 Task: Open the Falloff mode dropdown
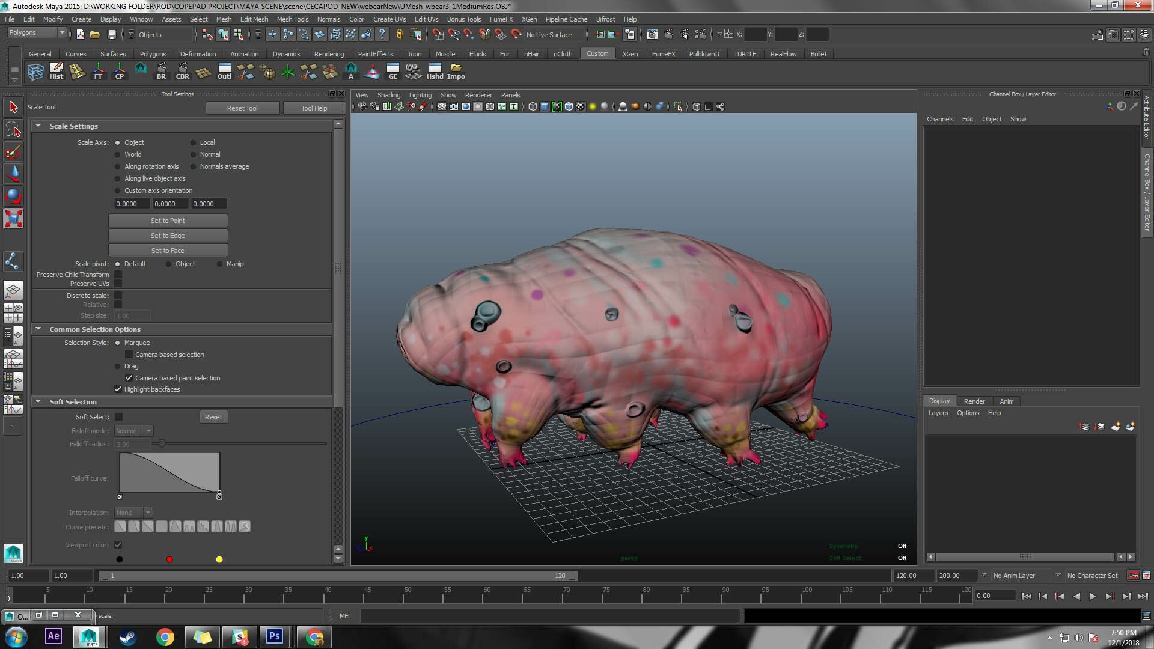[x=133, y=430]
